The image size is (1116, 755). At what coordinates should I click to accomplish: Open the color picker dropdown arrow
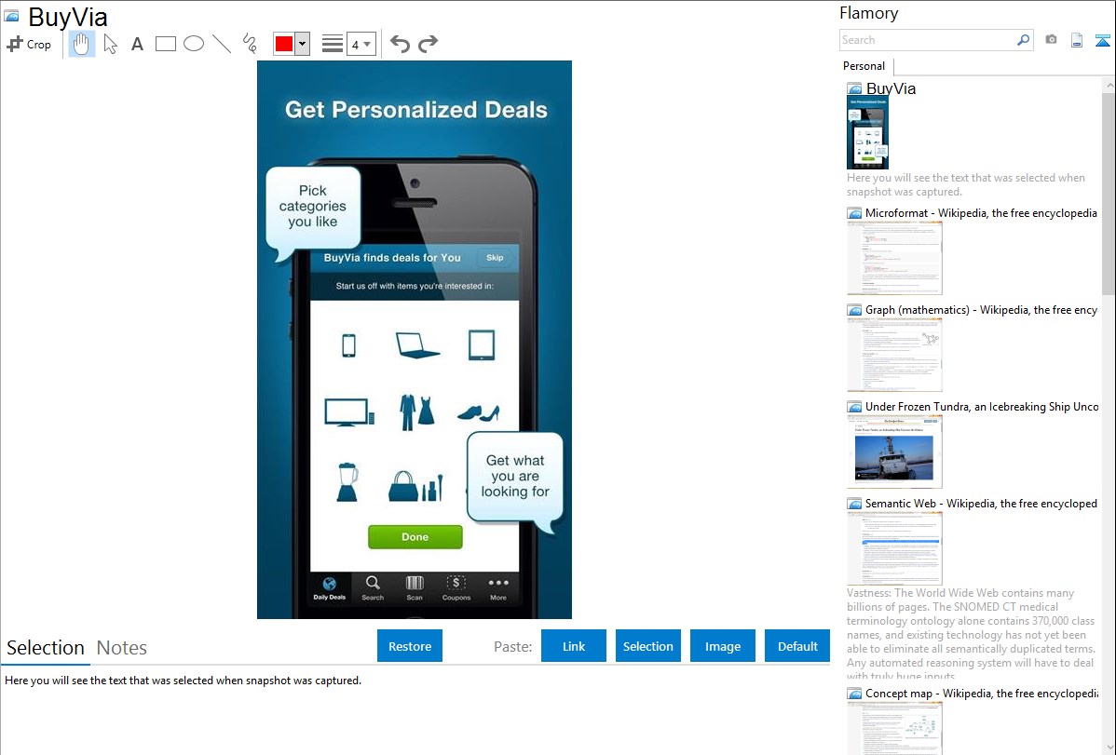tap(303, 44)
